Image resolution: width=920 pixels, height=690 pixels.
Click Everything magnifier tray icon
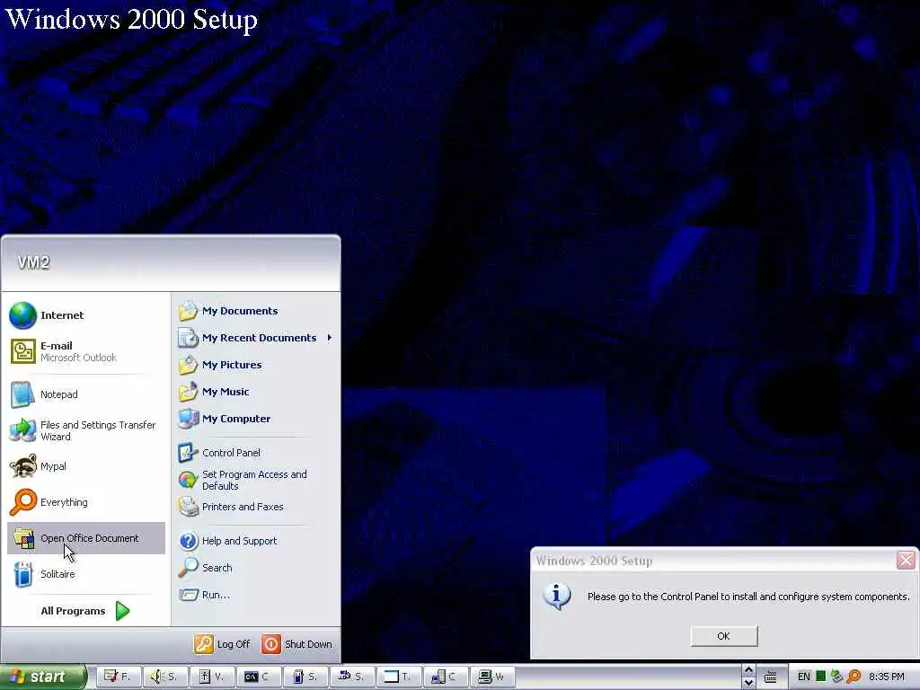pyautogui.click(x=854, y=677)
